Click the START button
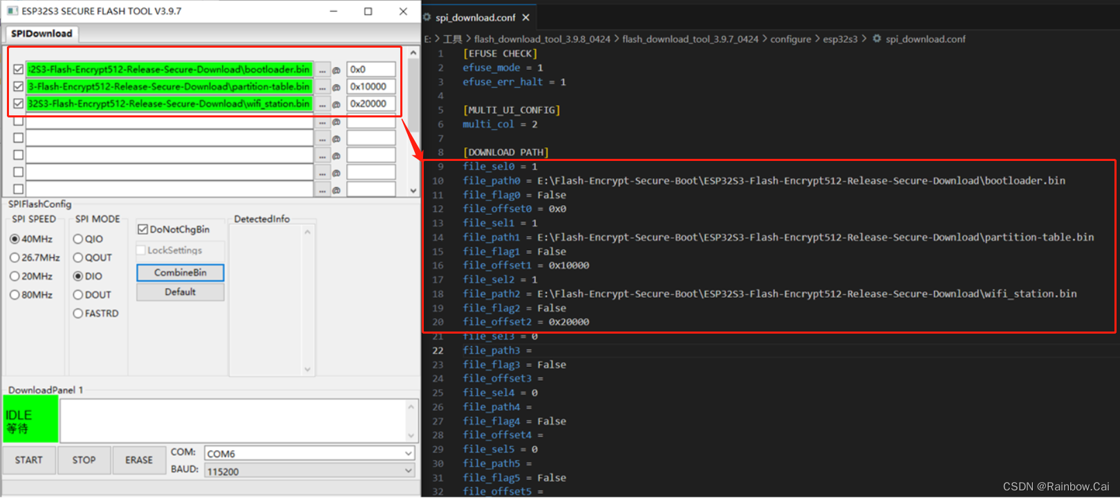 click(29, 460)
